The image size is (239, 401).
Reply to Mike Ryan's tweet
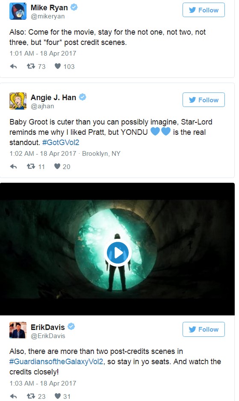tap(13, 66)
